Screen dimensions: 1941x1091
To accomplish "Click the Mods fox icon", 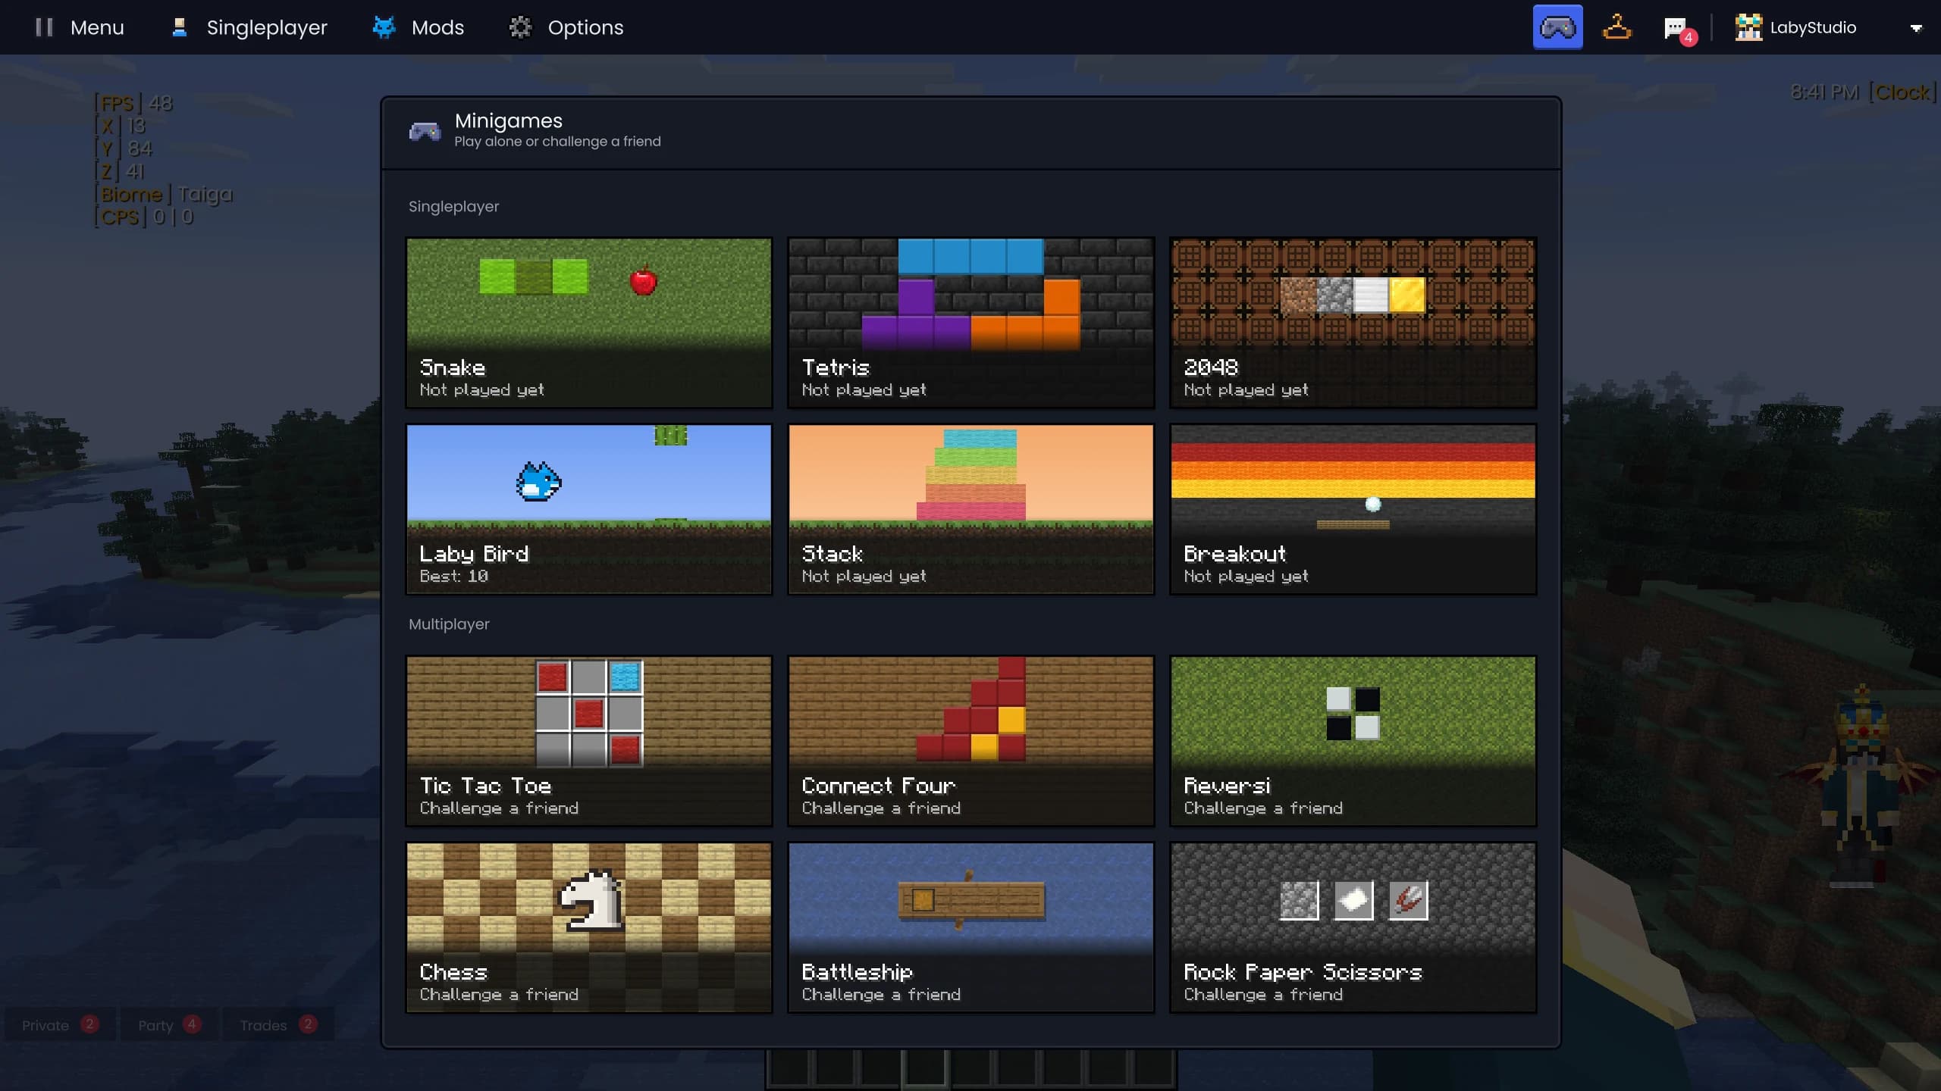I will 384,27.
